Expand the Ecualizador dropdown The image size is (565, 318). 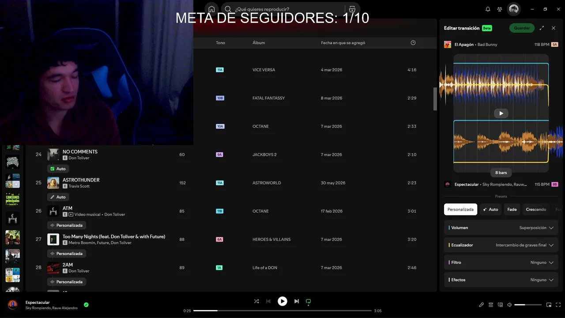pos(501,245)
